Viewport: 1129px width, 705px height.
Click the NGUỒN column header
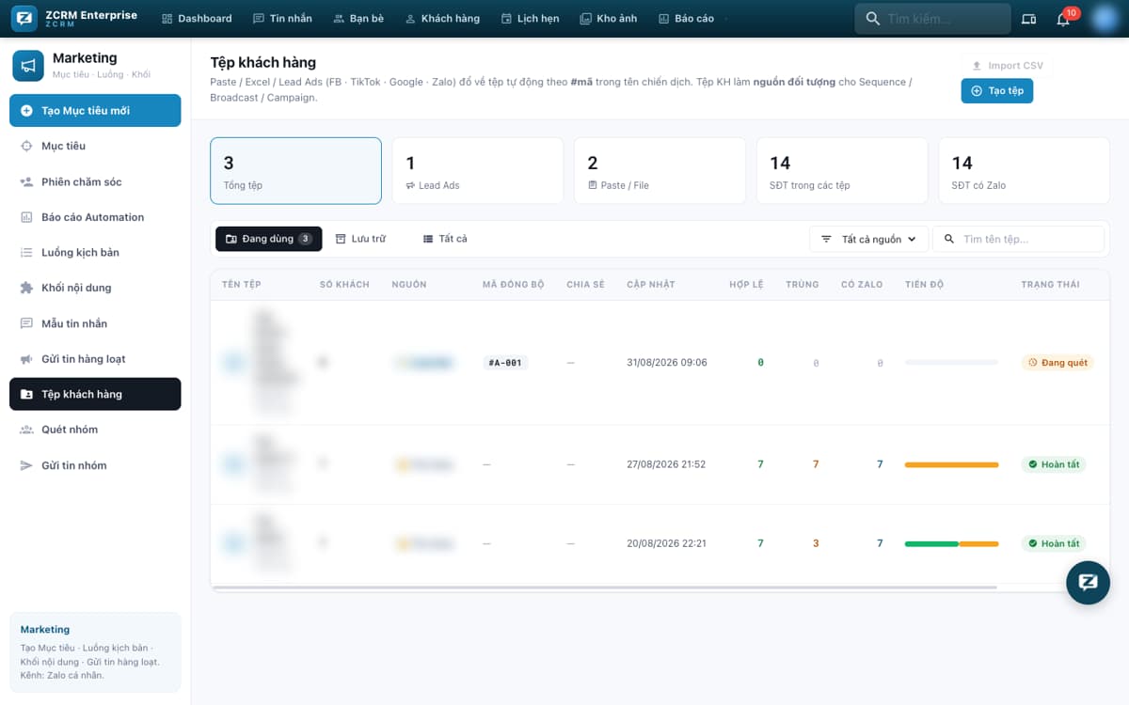(x=409, y=284)
